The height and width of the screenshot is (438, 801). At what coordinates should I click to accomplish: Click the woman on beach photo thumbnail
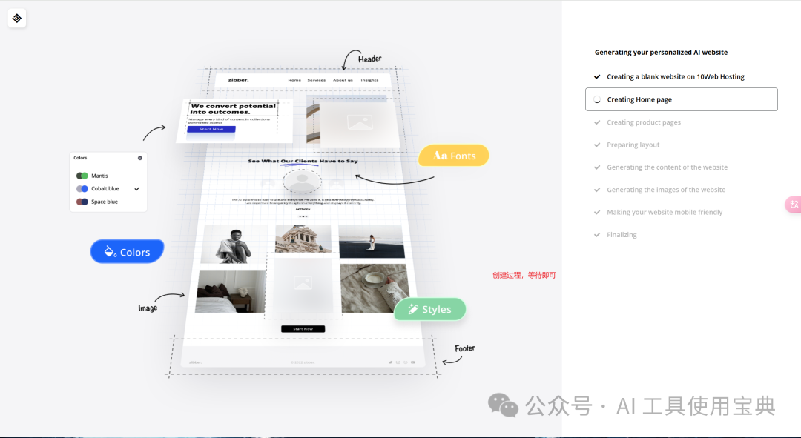pos(372,241)
